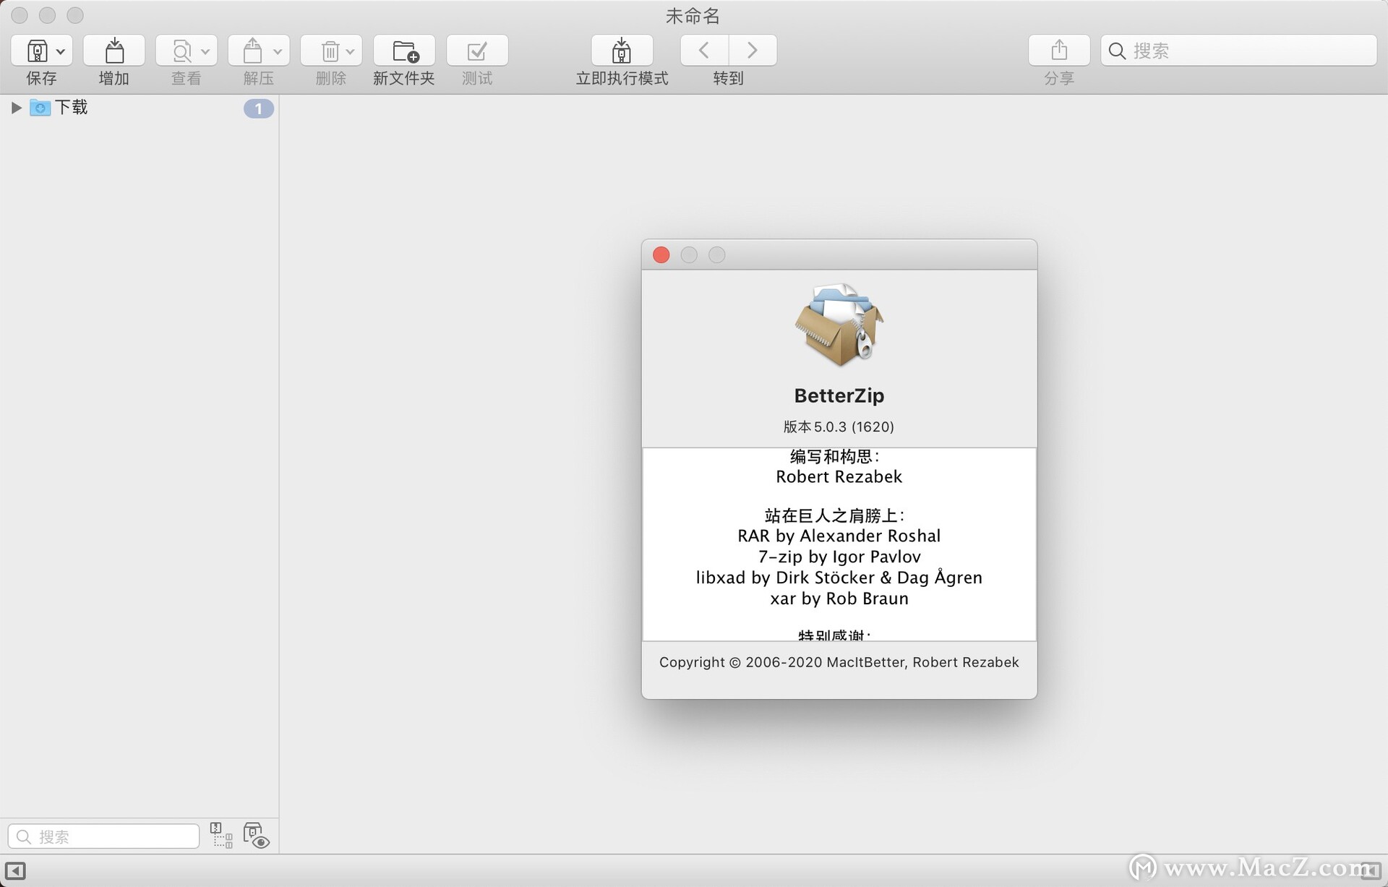Click the Delete (删除) trash icon
The height and width of the screenshot is (887, 1388).
tap(330, 51)
